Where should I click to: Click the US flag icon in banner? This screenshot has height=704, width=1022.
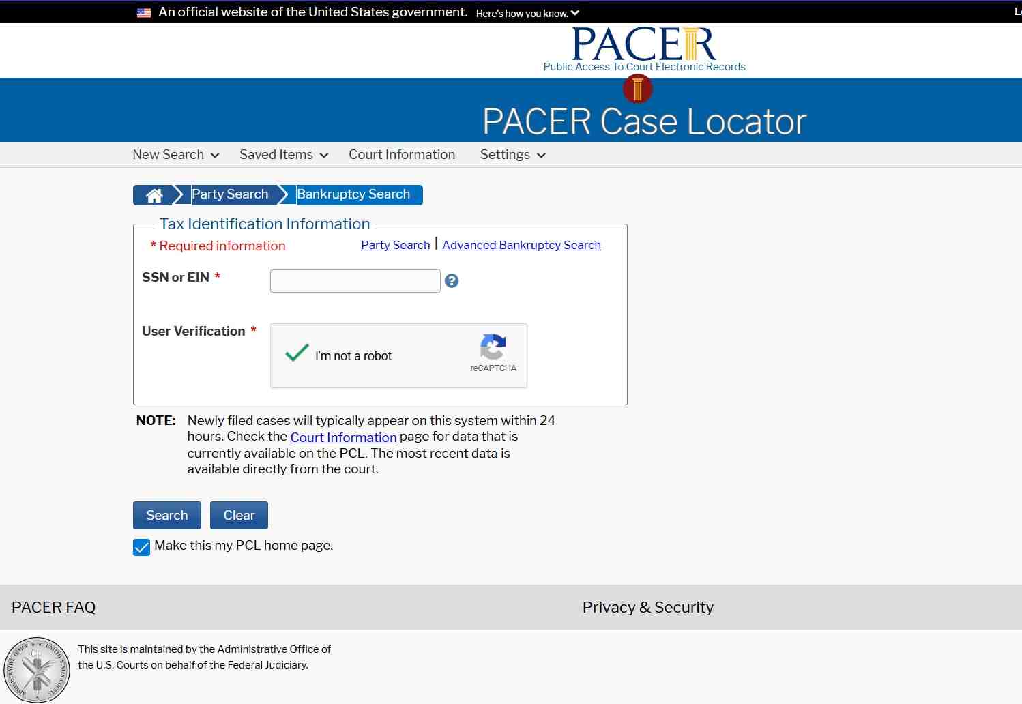[144, 12]
